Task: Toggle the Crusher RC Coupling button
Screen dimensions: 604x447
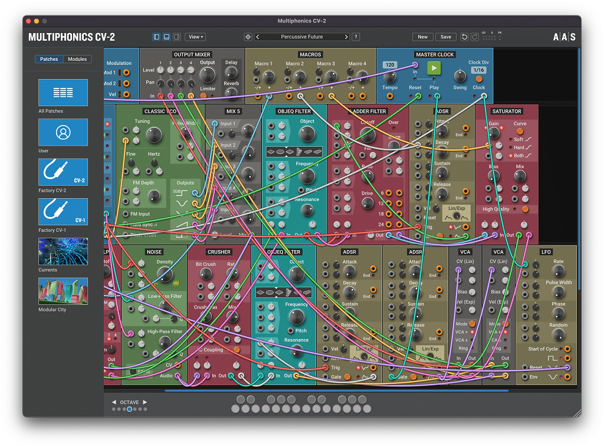Action: pos(237,350)
